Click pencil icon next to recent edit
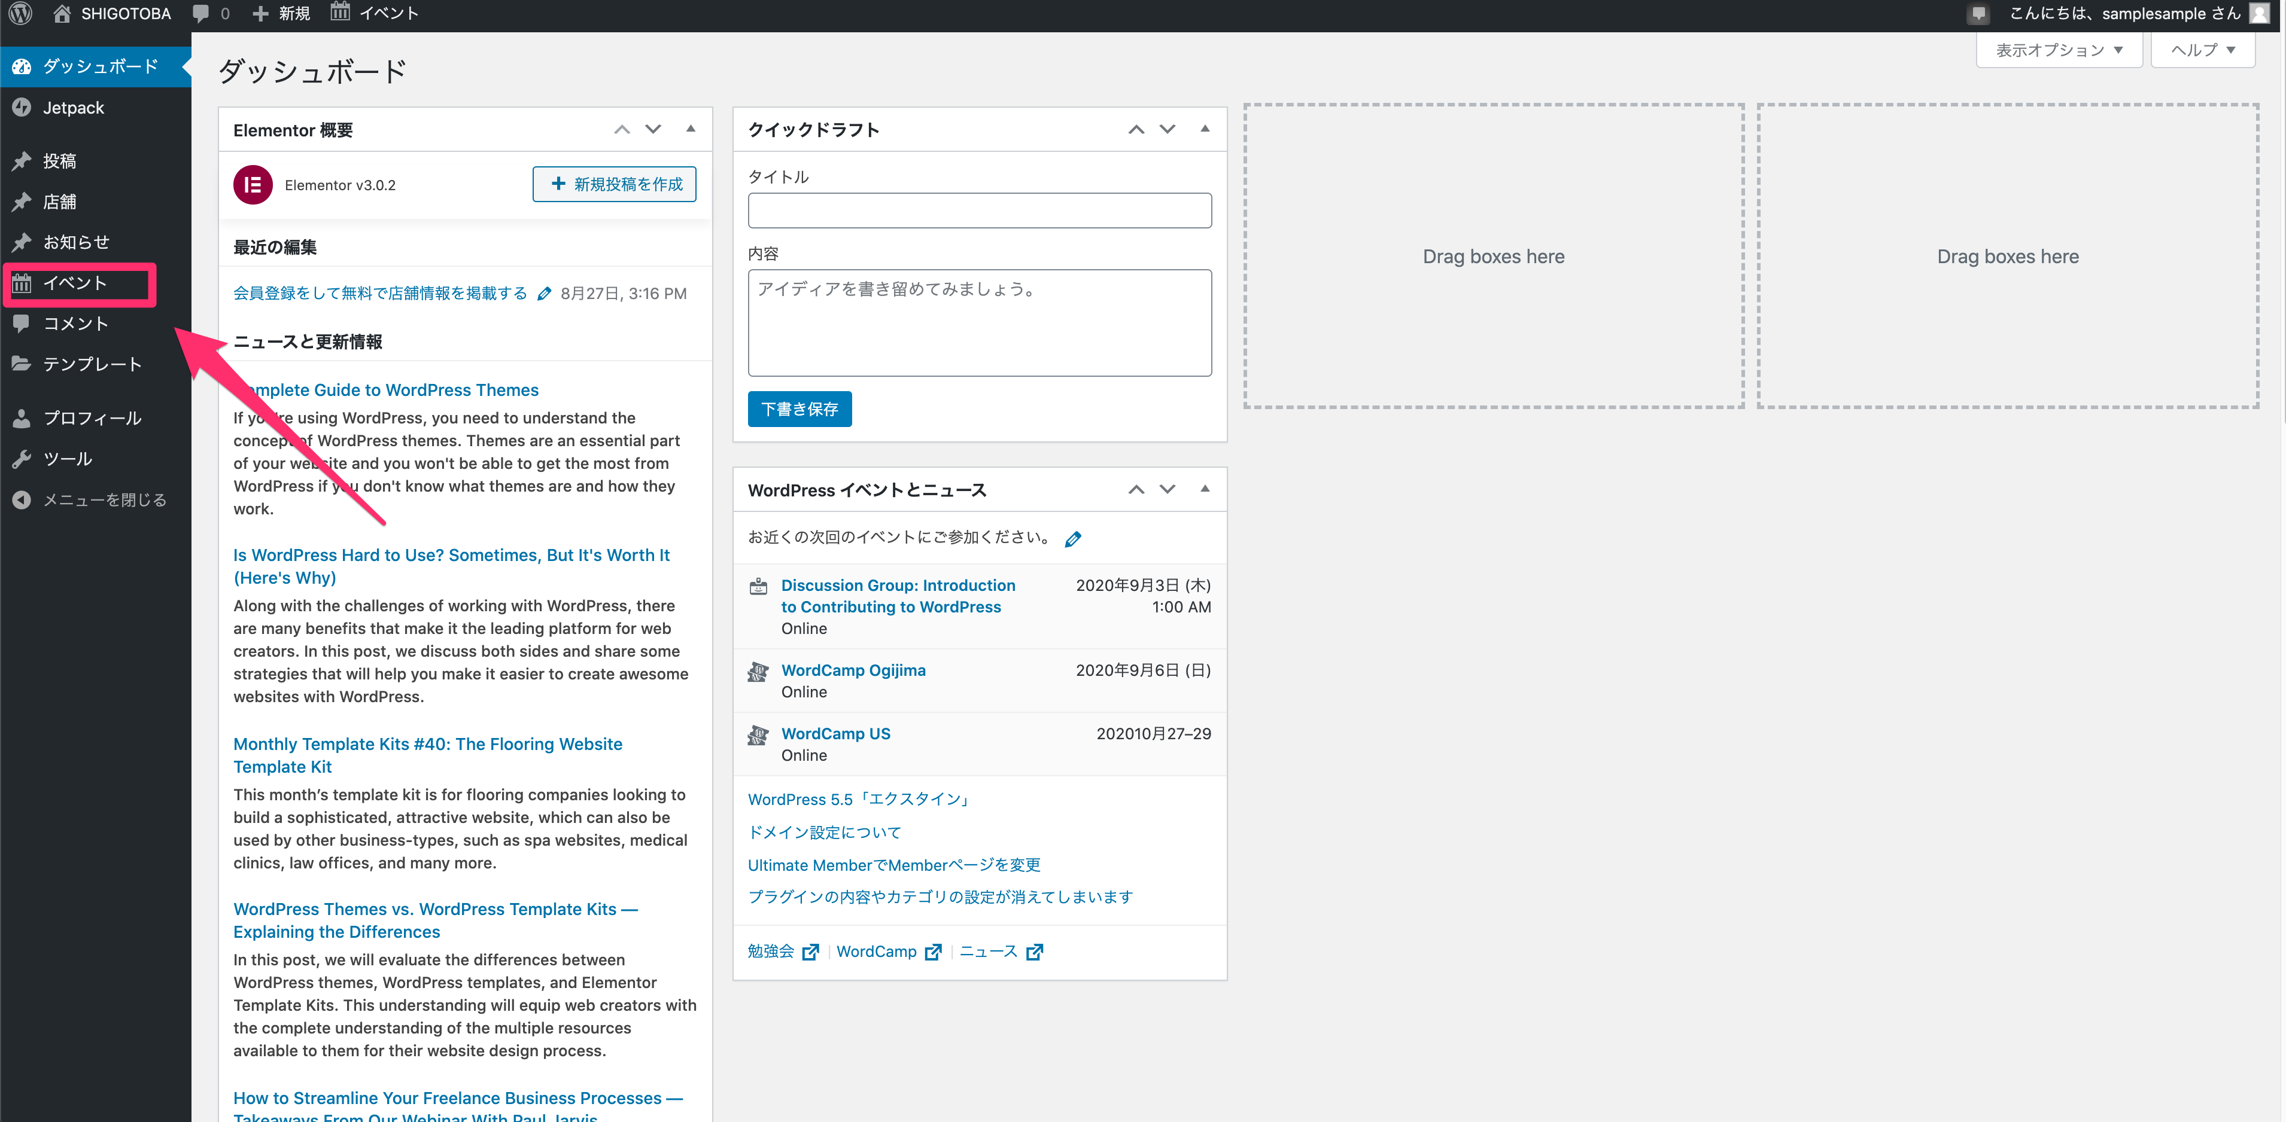The height and width of the screenshot is (1122, 2286). (x=544, y=294)
